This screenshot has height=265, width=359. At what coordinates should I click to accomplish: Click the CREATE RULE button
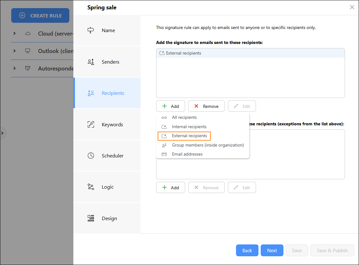coord(40,16)
